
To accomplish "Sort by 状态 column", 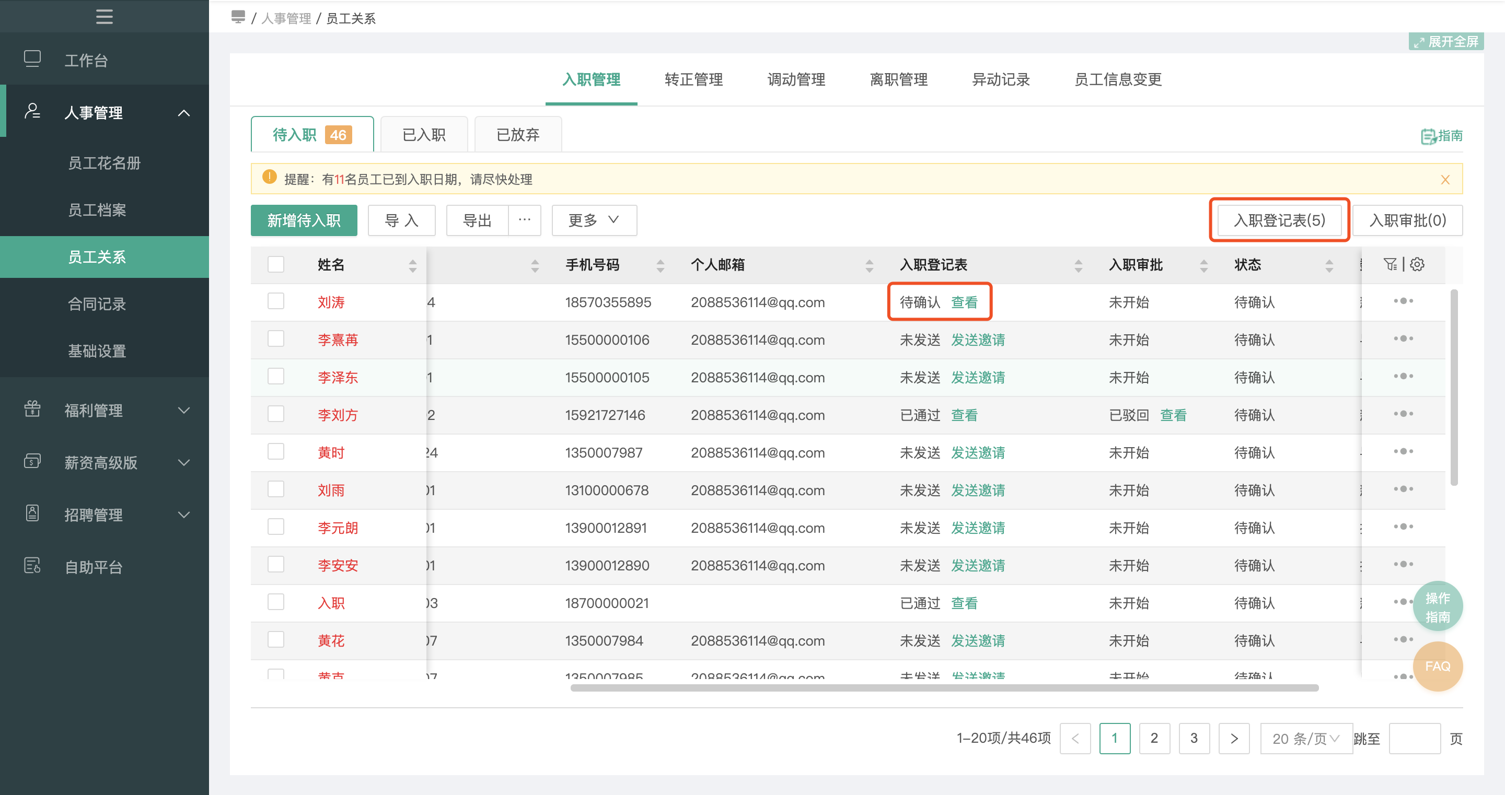I will pyautogui.click(x=1329, y=265).
